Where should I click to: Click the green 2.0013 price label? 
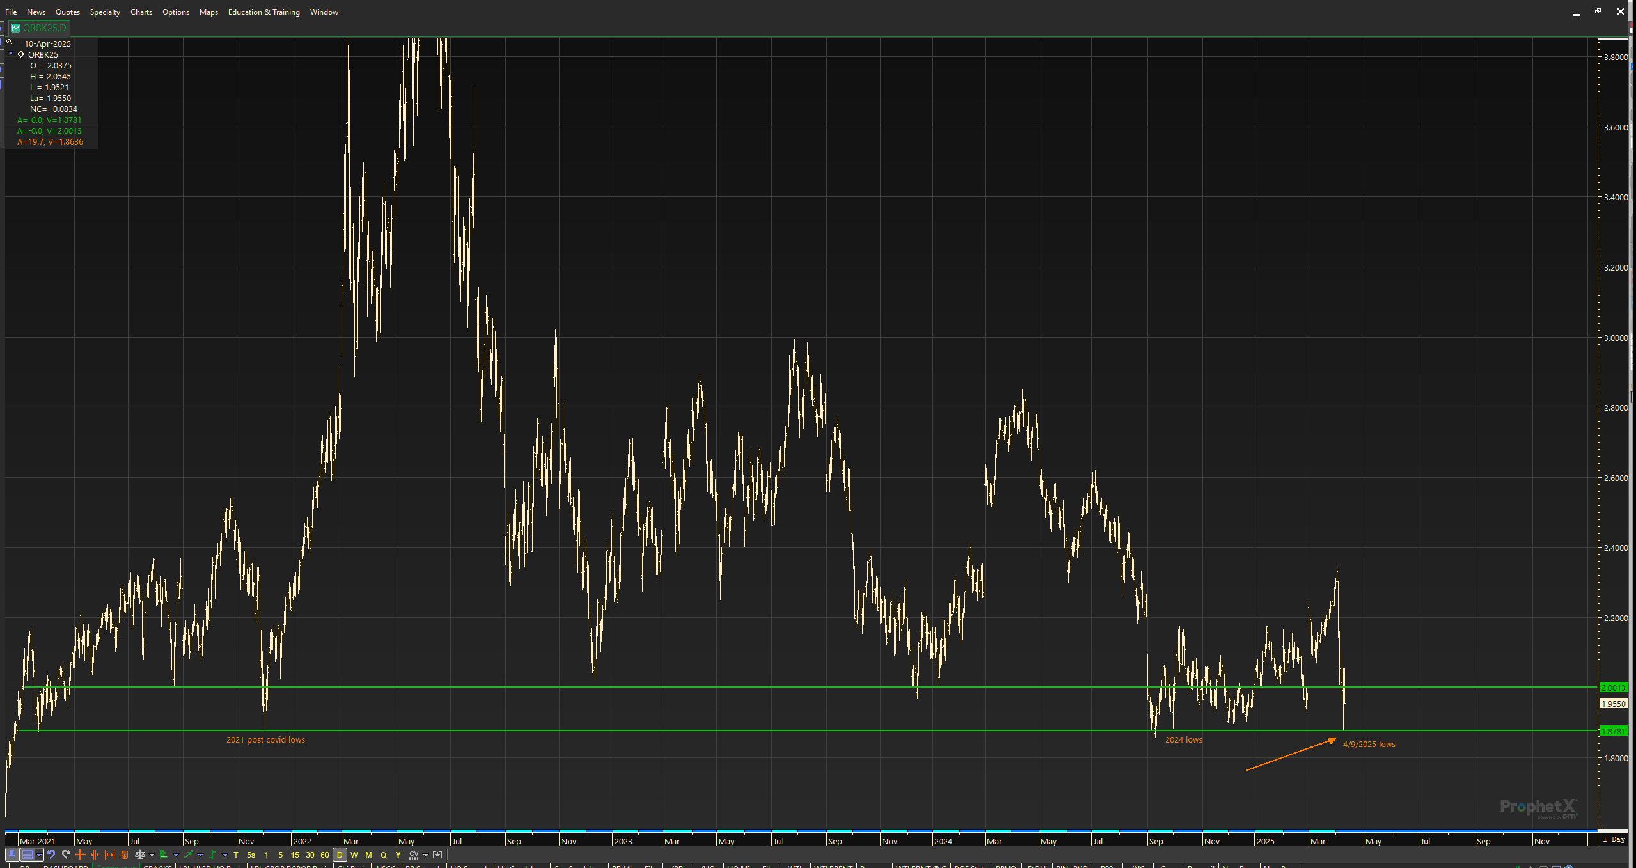click(1612, 688)
